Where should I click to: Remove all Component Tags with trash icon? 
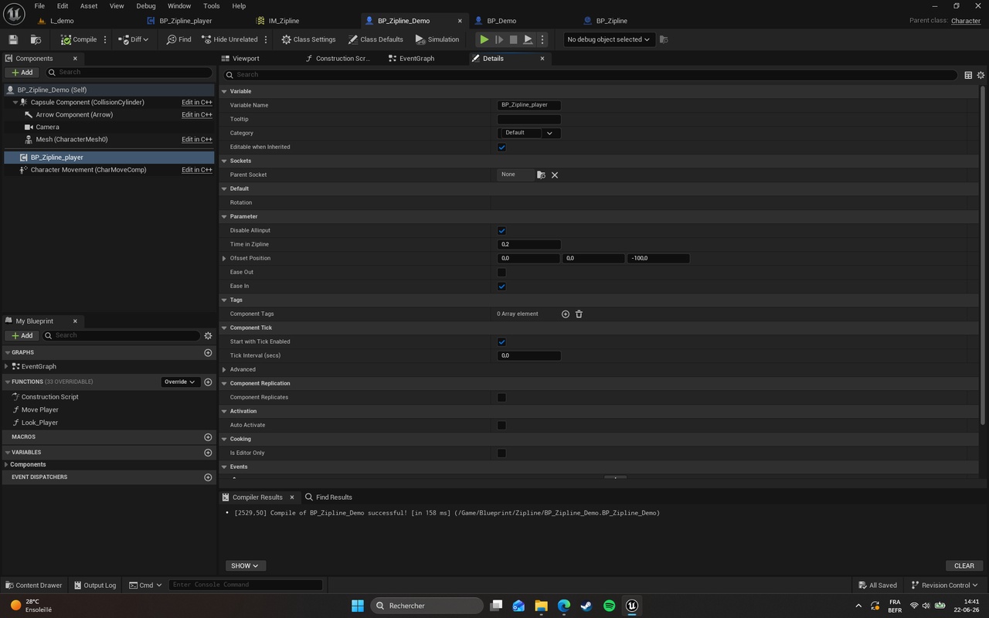pos(579,314)
